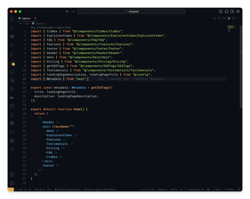Change LF end of line sequence
Screen dimensions: 250x199
181,189
